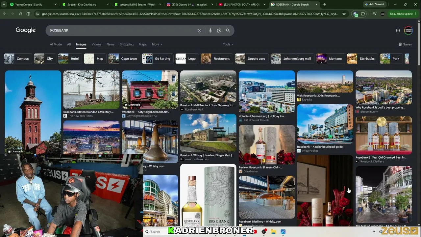Open a new browser tab
This screenshot has height=237, width=421.
click(324, 5)
